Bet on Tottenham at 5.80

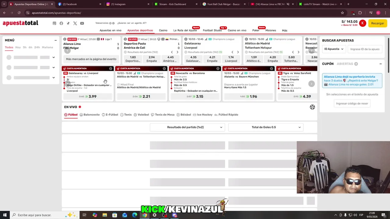(x=291, y=59)
